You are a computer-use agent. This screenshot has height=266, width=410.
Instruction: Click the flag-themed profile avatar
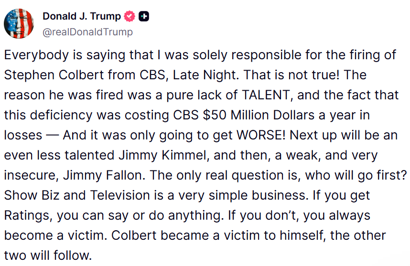(x=19, y=23)
